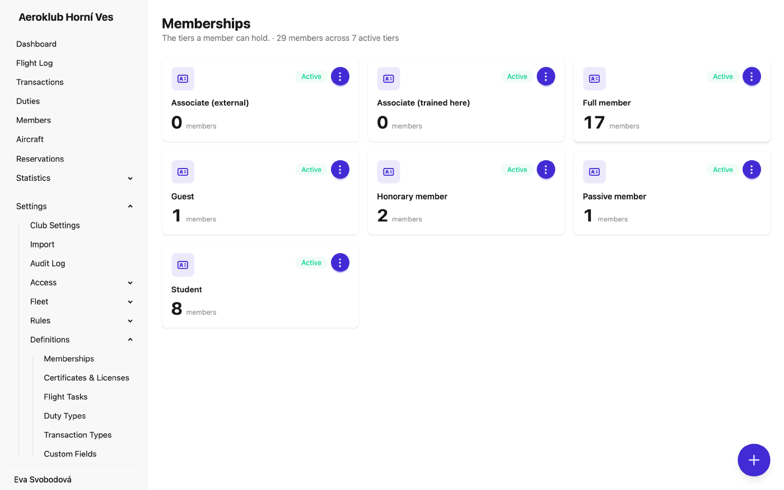This screenshot has height=490, width=784.
Task: Open the Audit Log
Action: pos(48,263)
